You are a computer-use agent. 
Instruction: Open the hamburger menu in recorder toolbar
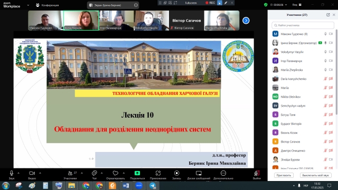click(x=160, y=3)
